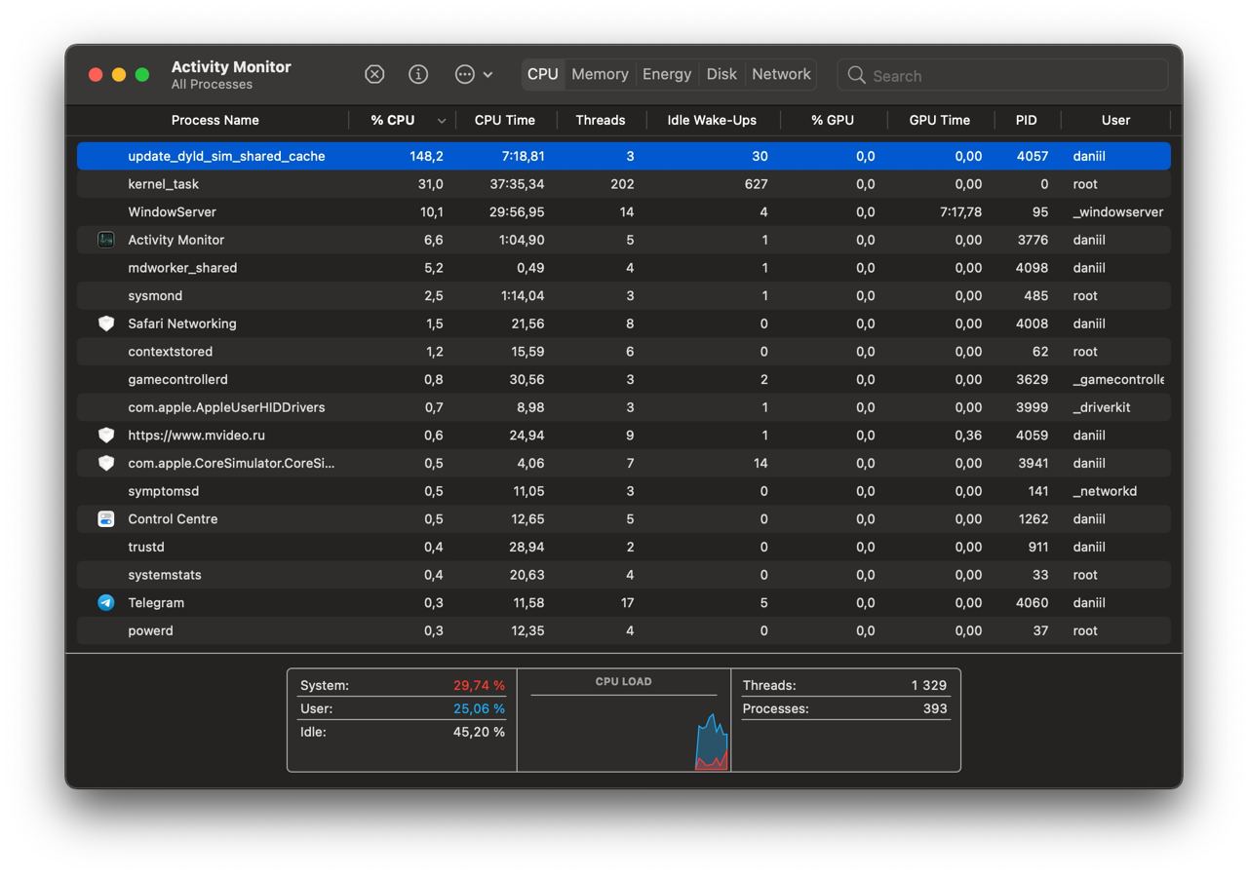Click the 627 Idle Wake-Ups cell

tap(756, 184)
